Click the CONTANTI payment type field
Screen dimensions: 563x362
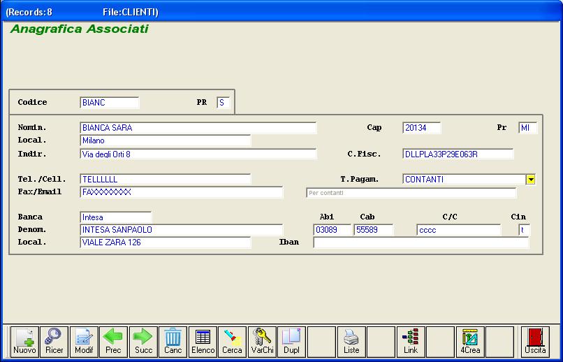coord(465,179)
